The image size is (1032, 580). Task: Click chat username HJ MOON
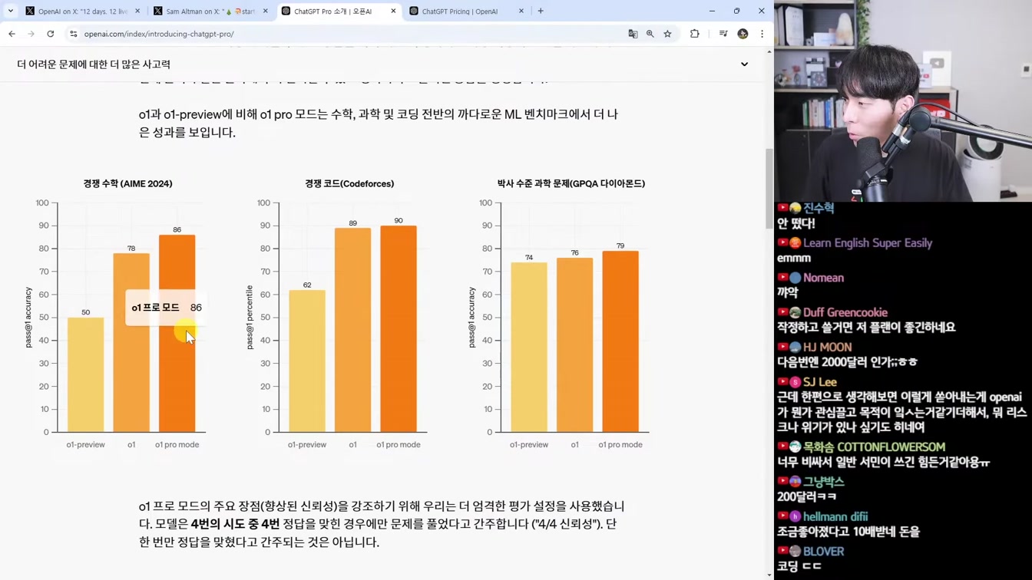point(827,348)
